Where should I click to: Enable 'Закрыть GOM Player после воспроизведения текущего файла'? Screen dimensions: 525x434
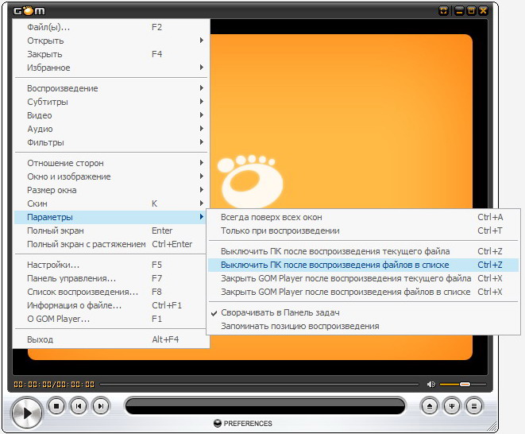coord(363,278)
